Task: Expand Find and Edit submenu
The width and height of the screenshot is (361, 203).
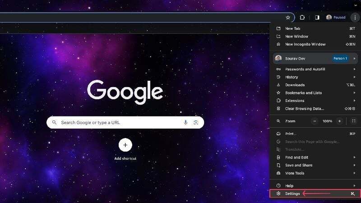Action: [315, 157]
